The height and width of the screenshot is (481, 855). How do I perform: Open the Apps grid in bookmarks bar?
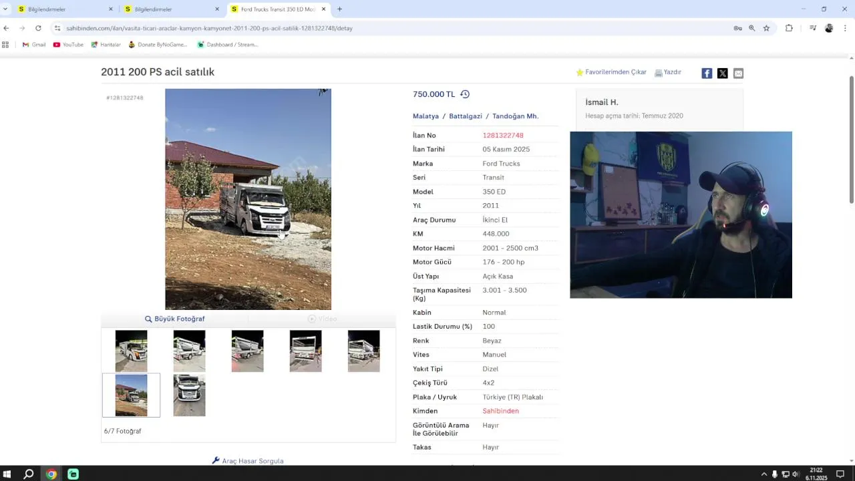click(5, 45)
